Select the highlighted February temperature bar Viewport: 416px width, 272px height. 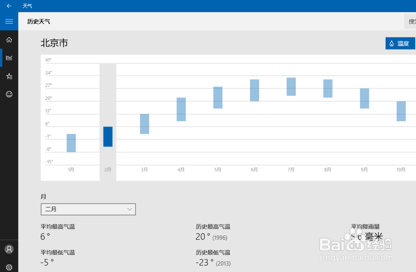(108, 137)
